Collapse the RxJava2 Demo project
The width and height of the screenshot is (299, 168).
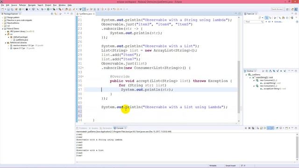coord(2,28)
